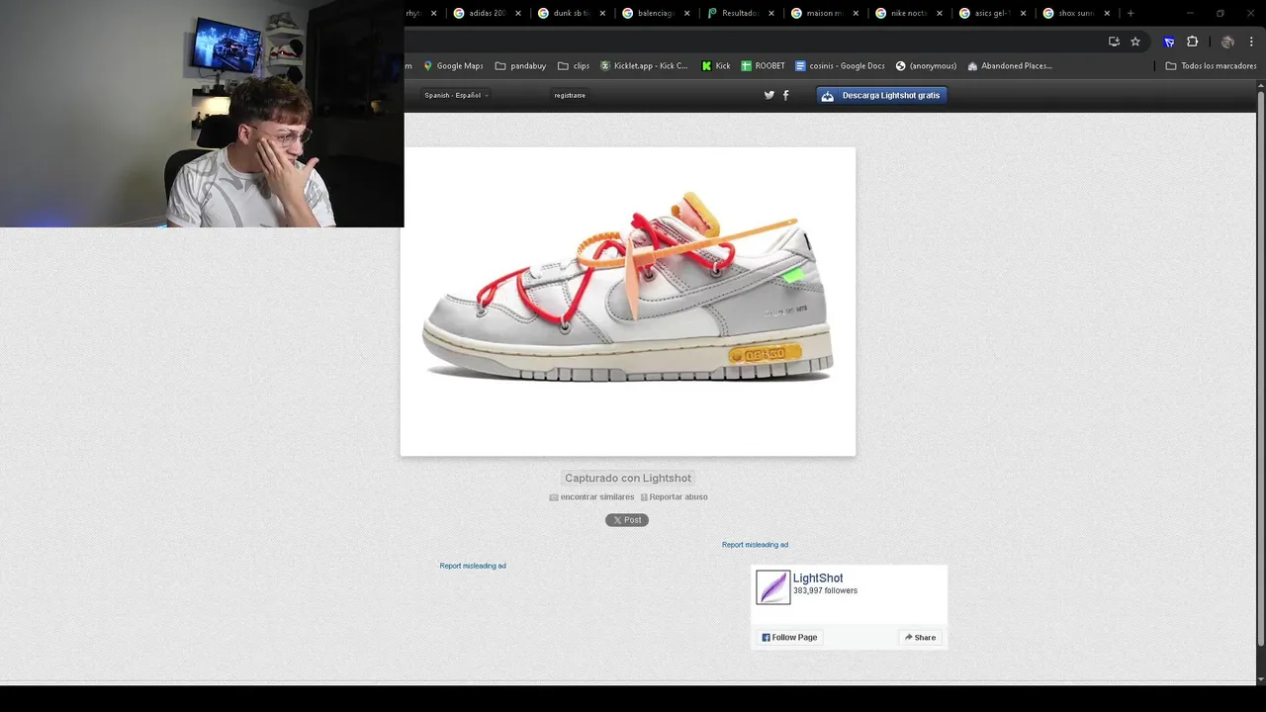Click the X Post button
The image size is (1266, 712).
click(x=627, y=520)
